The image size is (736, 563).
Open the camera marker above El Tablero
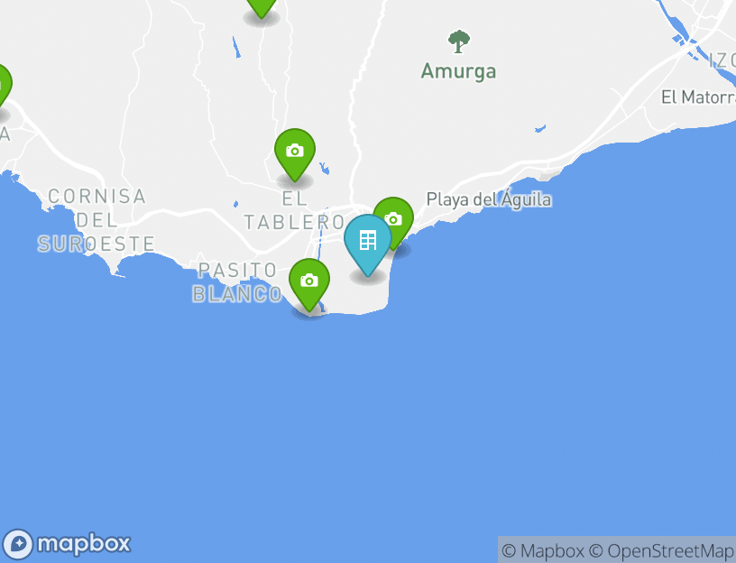(295, 154)
